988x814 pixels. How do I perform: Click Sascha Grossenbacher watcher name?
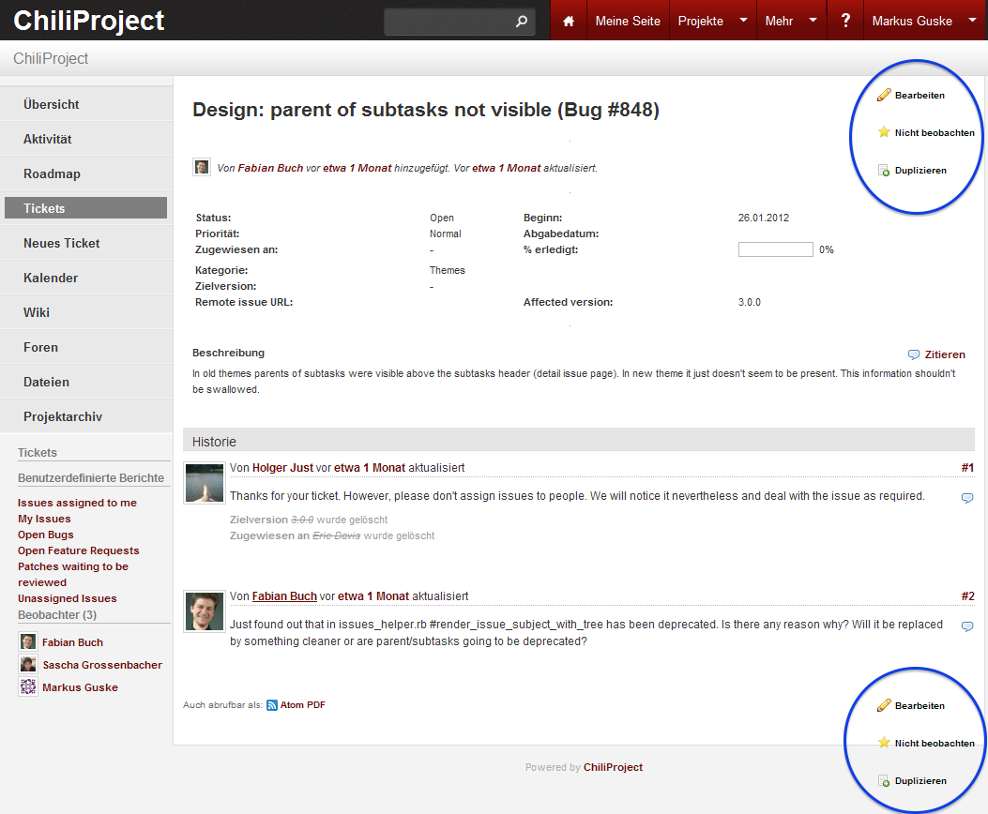pos(102,665)
